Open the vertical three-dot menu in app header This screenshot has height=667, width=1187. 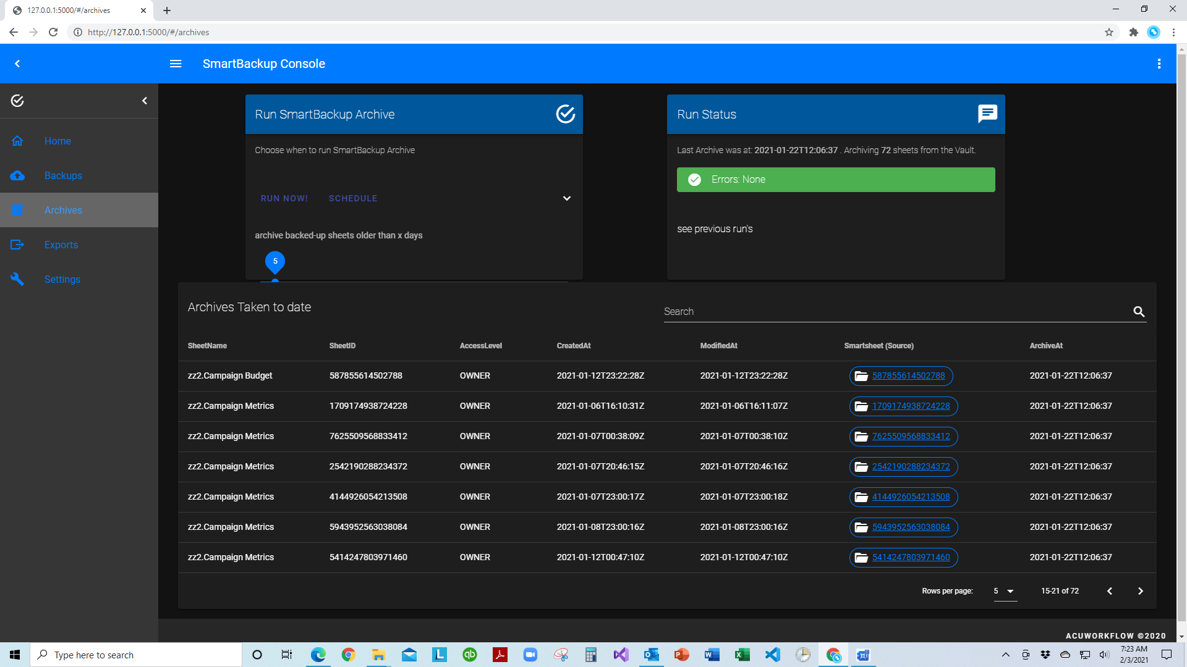pyautogui.click(x=1159, y=64)
